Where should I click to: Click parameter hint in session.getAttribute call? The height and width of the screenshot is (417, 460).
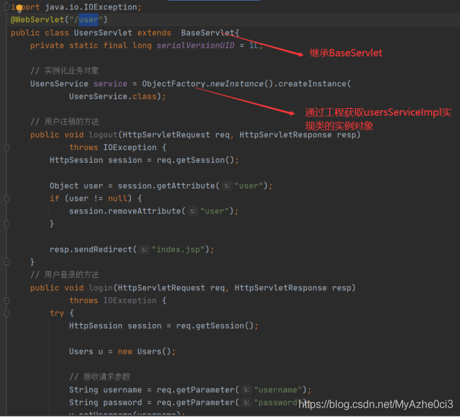click(227, 186)
